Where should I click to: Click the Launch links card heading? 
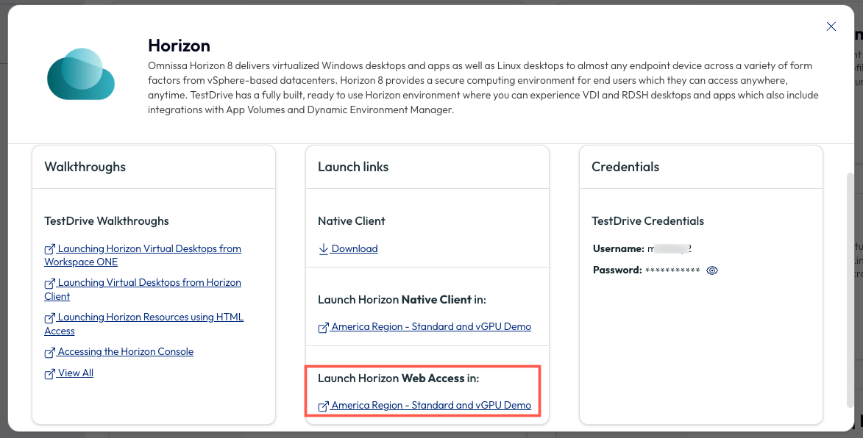click(353, 167)
